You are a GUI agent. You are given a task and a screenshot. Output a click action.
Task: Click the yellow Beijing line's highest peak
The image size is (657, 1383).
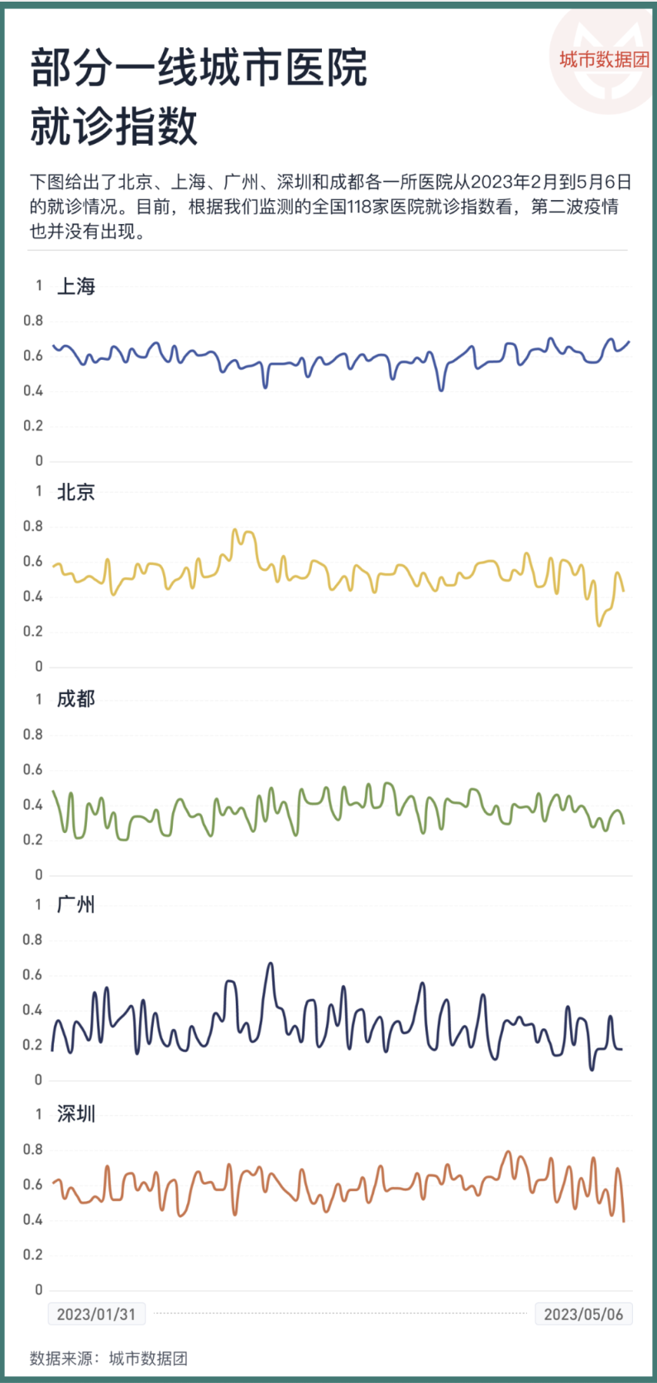(235, 530)
